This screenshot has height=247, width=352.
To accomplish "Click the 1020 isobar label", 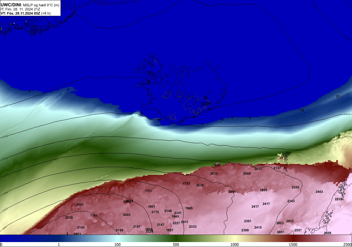I will [5, 106].
